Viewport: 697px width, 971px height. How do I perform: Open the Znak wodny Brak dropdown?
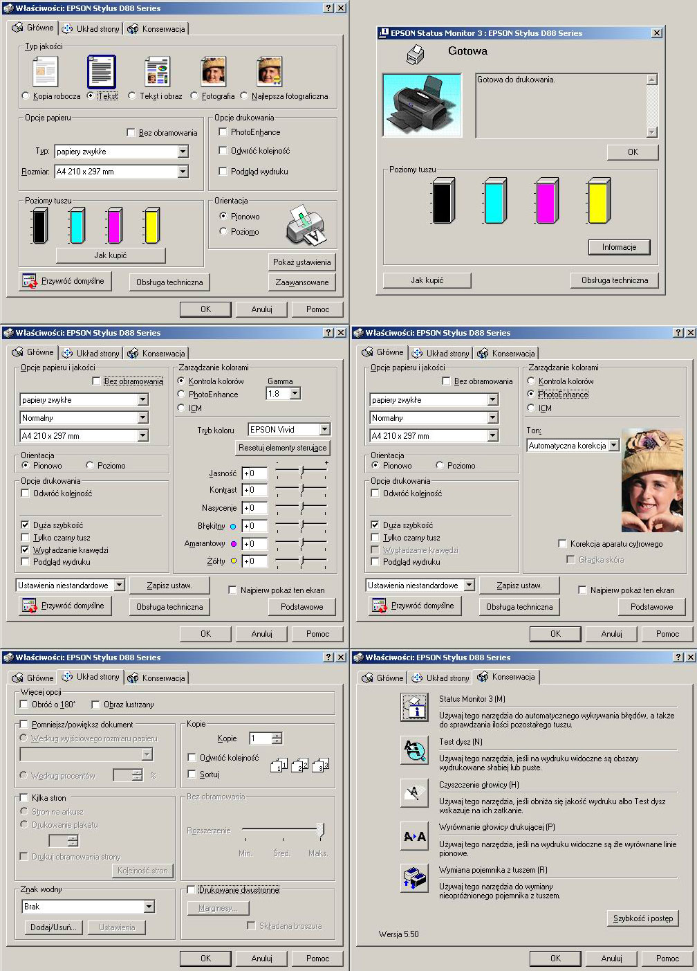coord(149,907)
